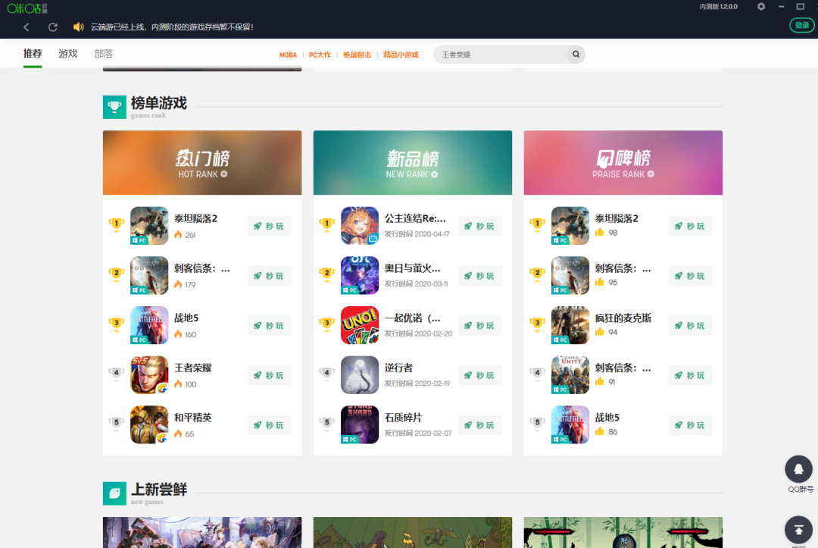Click 泰坦陨落2 icon in hot rank
The width and height of the screenshot is (818, 548).
tap(149, 225)
